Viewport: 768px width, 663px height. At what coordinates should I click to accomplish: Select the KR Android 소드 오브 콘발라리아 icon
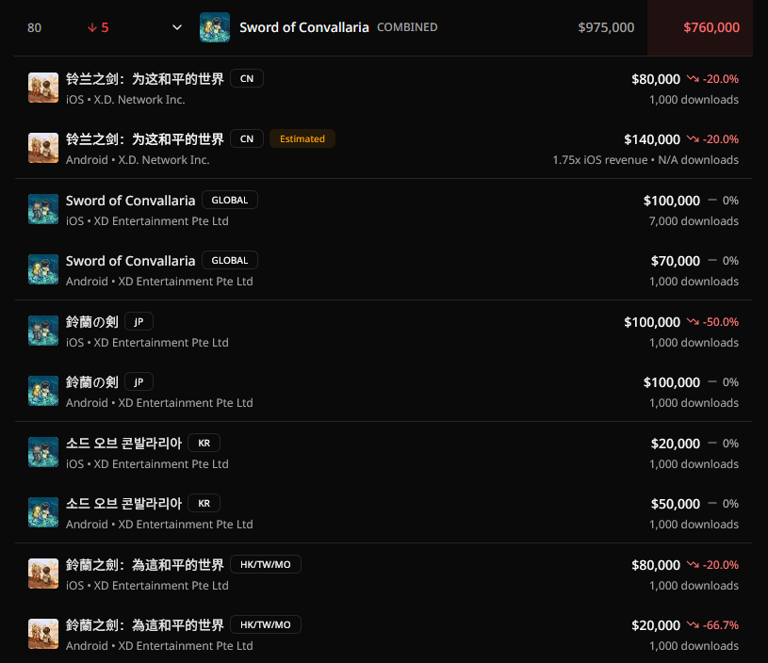coord(43,512)
